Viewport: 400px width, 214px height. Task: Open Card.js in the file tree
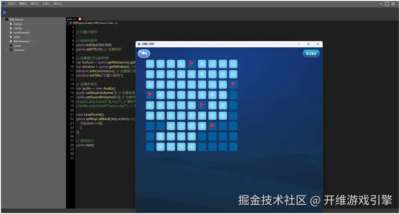(18, 28)
